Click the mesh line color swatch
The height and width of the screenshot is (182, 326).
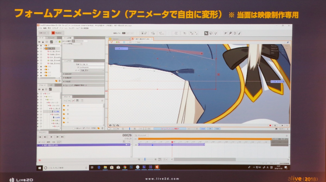tap(73, 41)
